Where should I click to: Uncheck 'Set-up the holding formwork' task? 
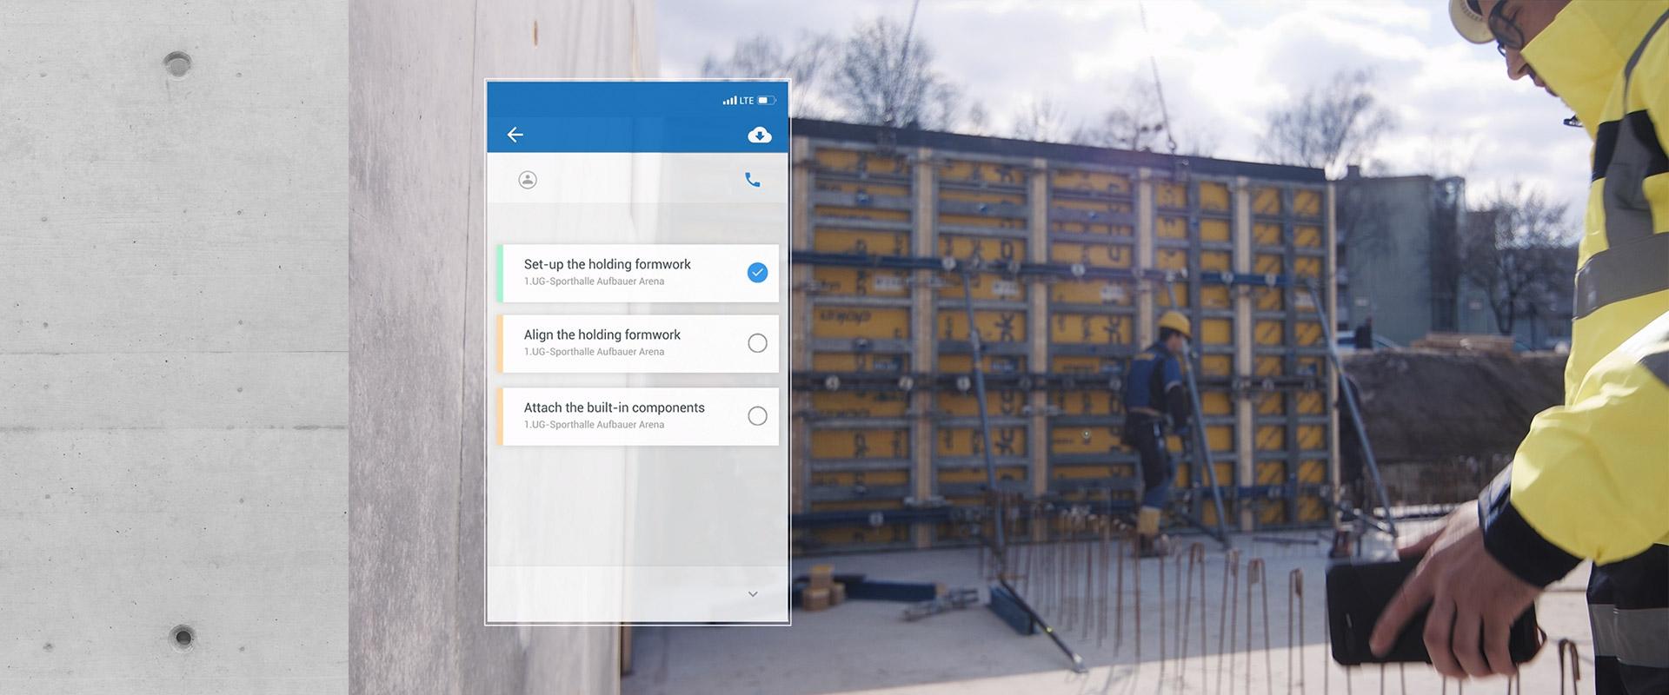(x=757, y=273)
